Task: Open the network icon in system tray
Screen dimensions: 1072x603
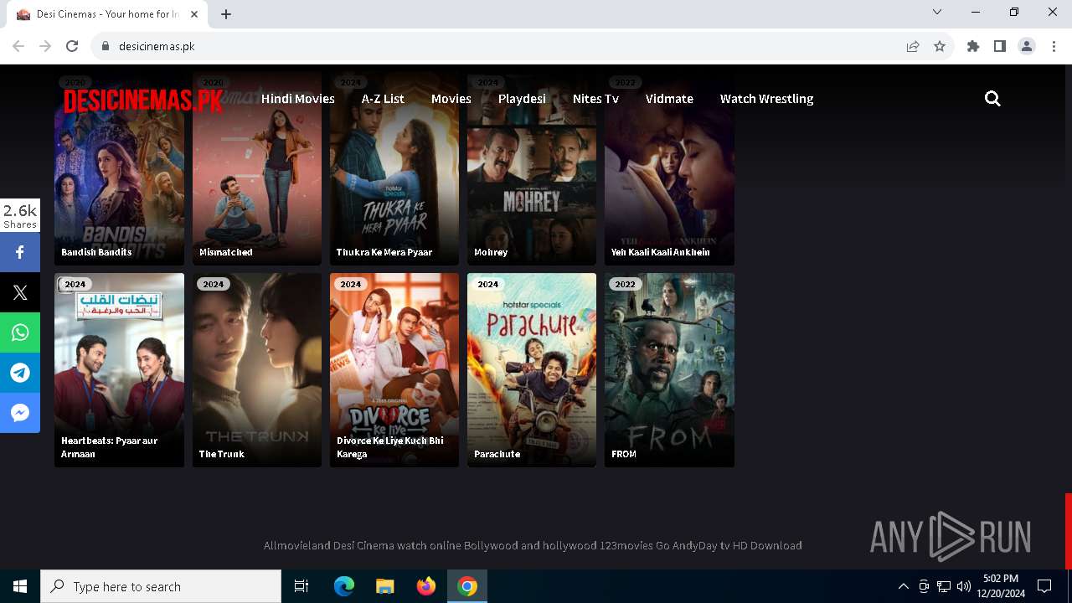Action: pyautogui.click(x=944, y=586)
